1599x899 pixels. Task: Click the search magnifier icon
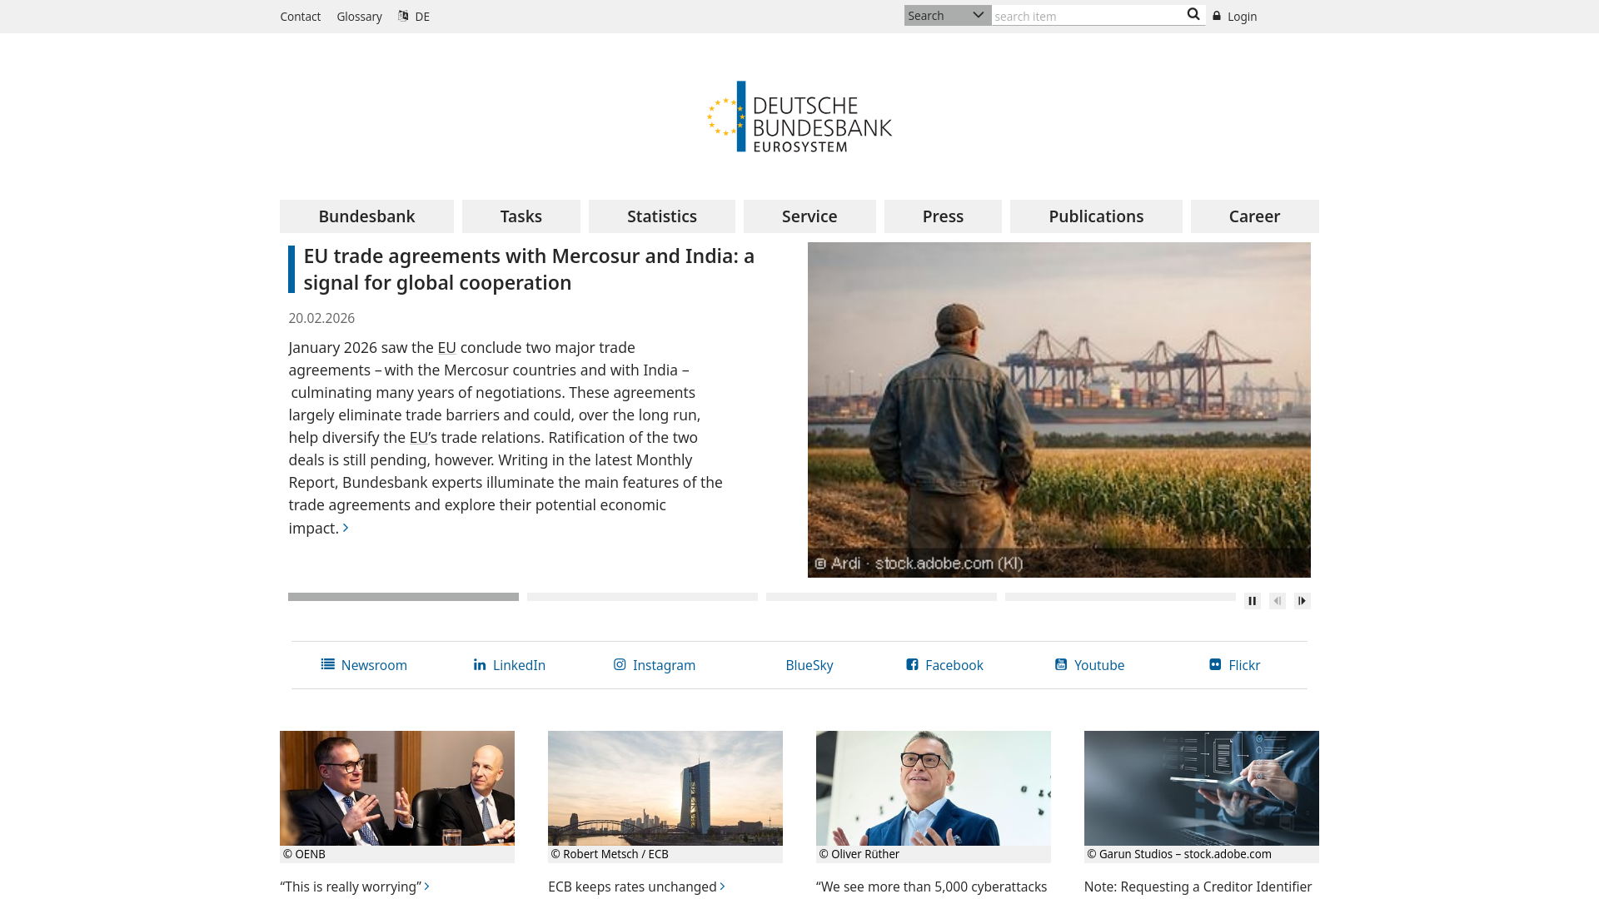coord(1193,14)
